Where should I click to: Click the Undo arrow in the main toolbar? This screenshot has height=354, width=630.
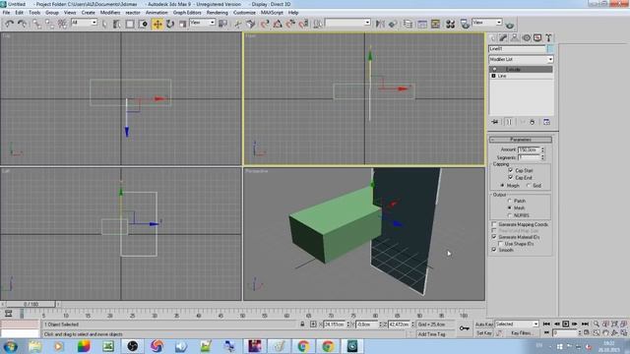(x=9, y=24)
